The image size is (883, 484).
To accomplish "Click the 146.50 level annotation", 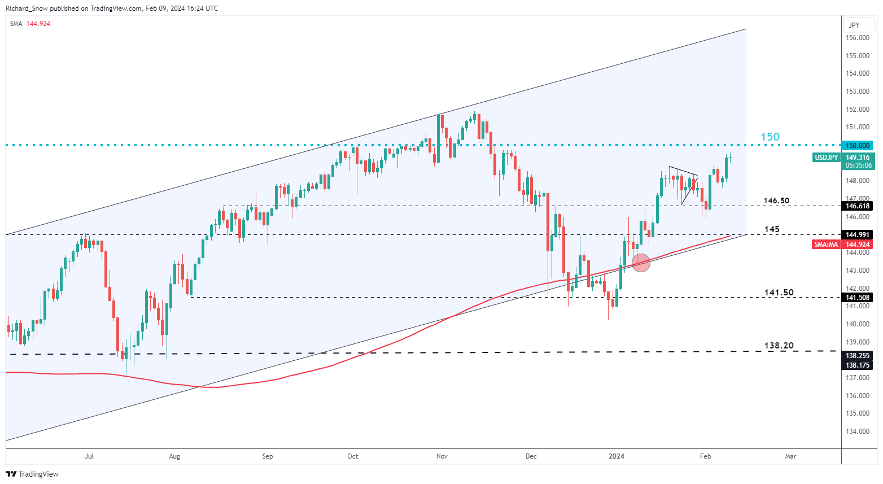I will tap(776, 200).
